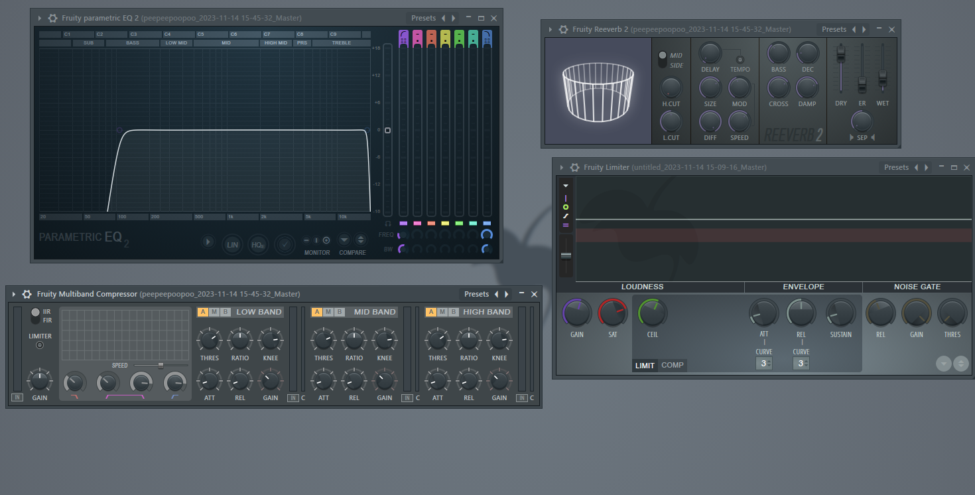
Task: Select the pink band 2 type icon in EQ
Action: click(x=417, y=38)
